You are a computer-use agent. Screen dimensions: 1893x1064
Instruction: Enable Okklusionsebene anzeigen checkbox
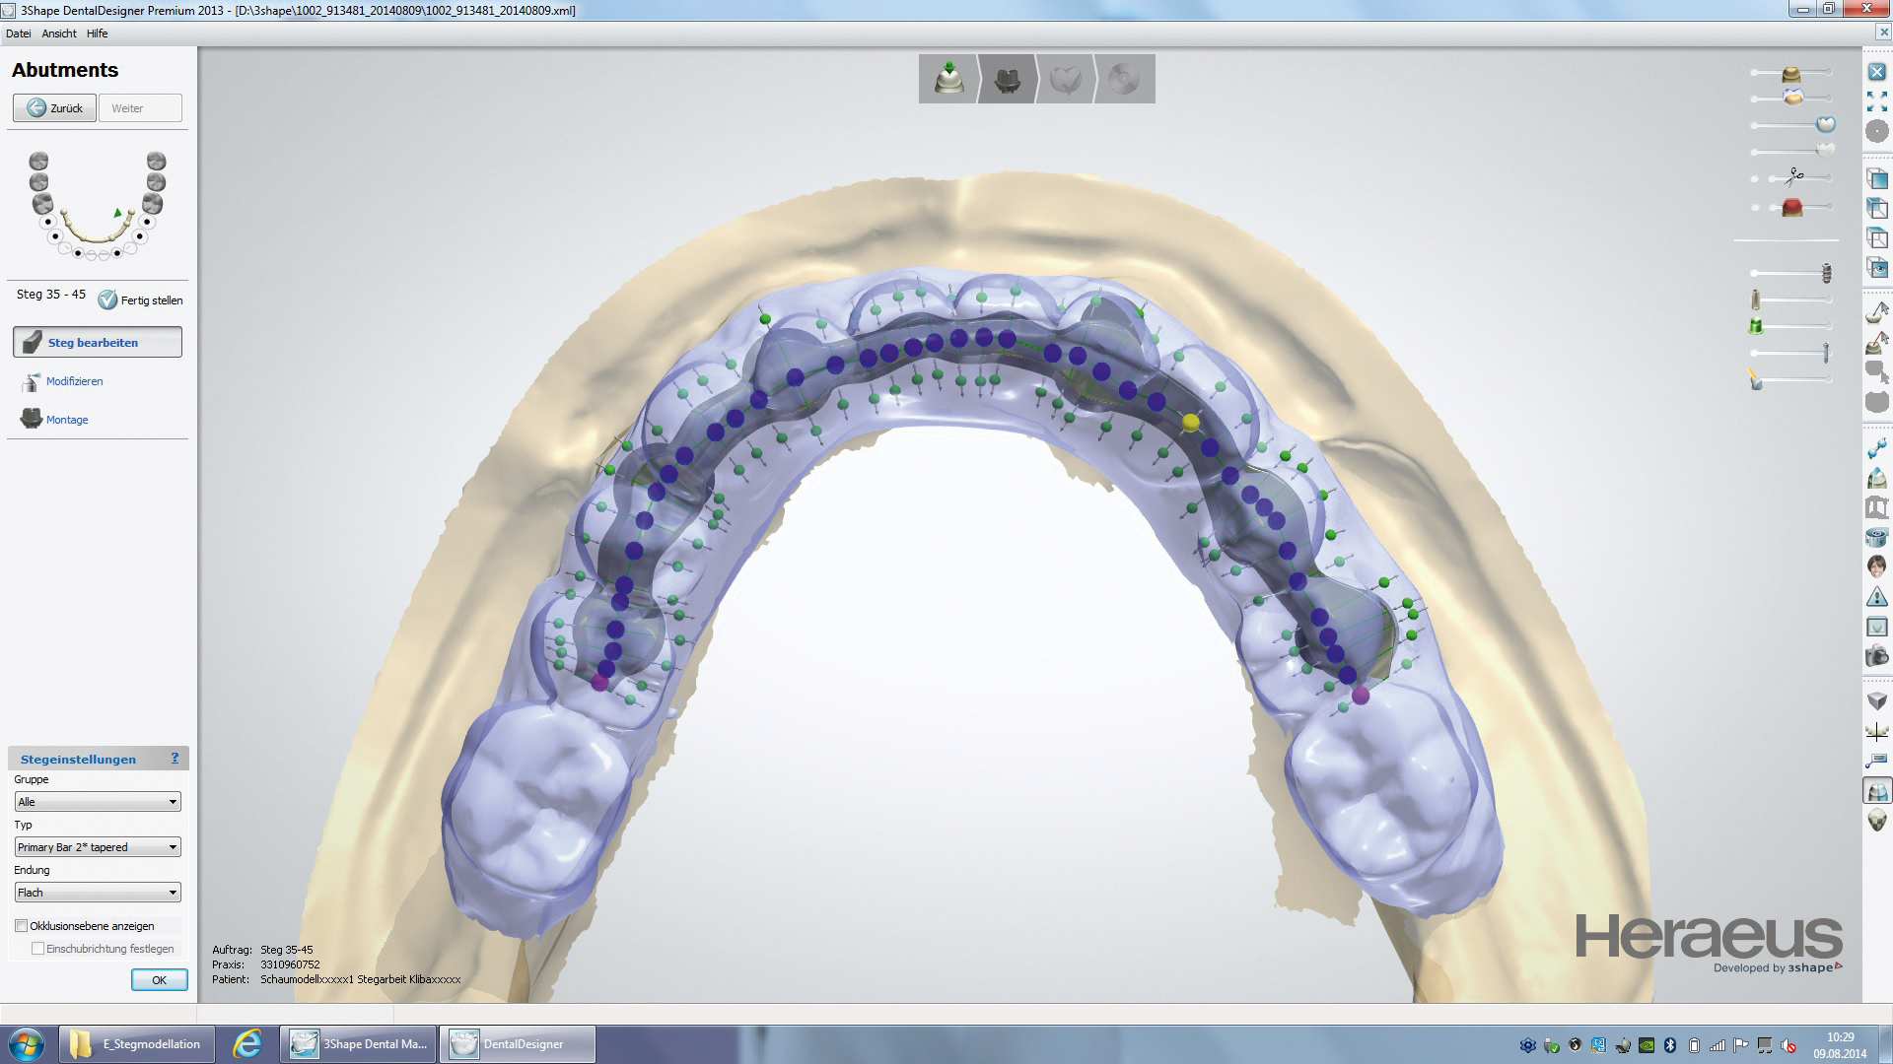coord(22,926)
